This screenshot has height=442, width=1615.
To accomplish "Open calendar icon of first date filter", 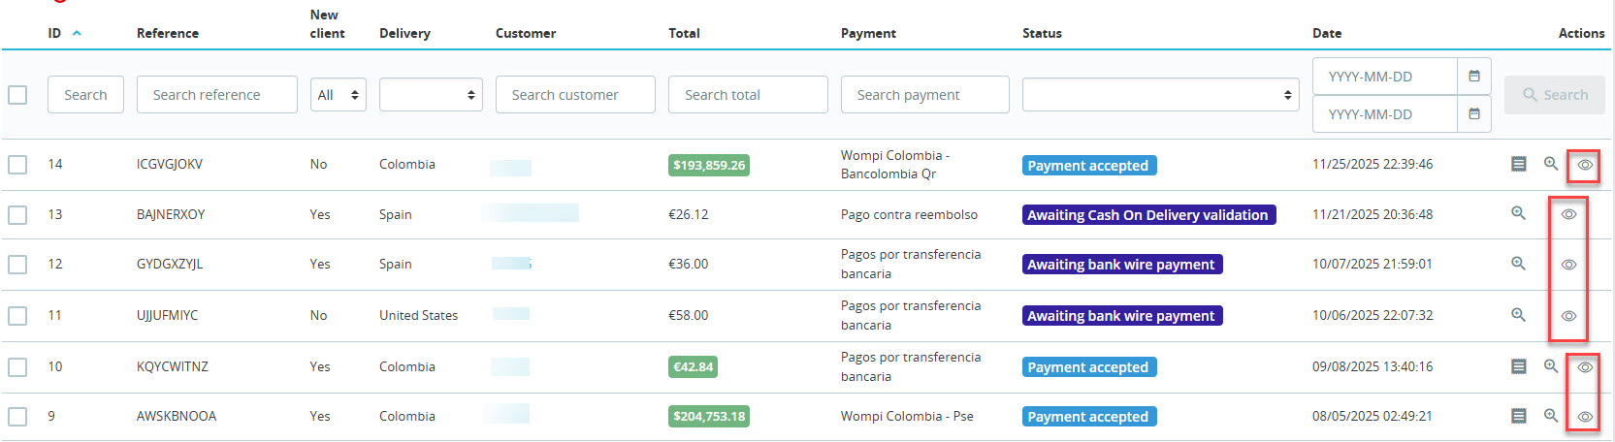I will tap(1474, 76).
